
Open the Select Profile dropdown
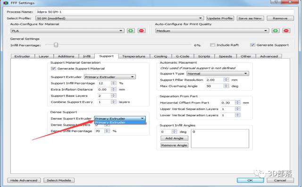(x=119, y=18)
